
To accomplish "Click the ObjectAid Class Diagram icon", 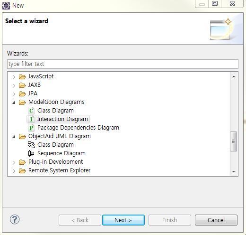I will (x=31, y=145).
